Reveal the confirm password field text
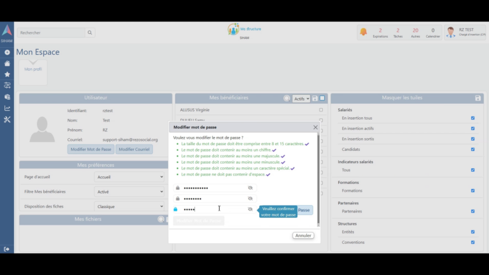Viewport: 489px width, 275px height. coord(250,209)
